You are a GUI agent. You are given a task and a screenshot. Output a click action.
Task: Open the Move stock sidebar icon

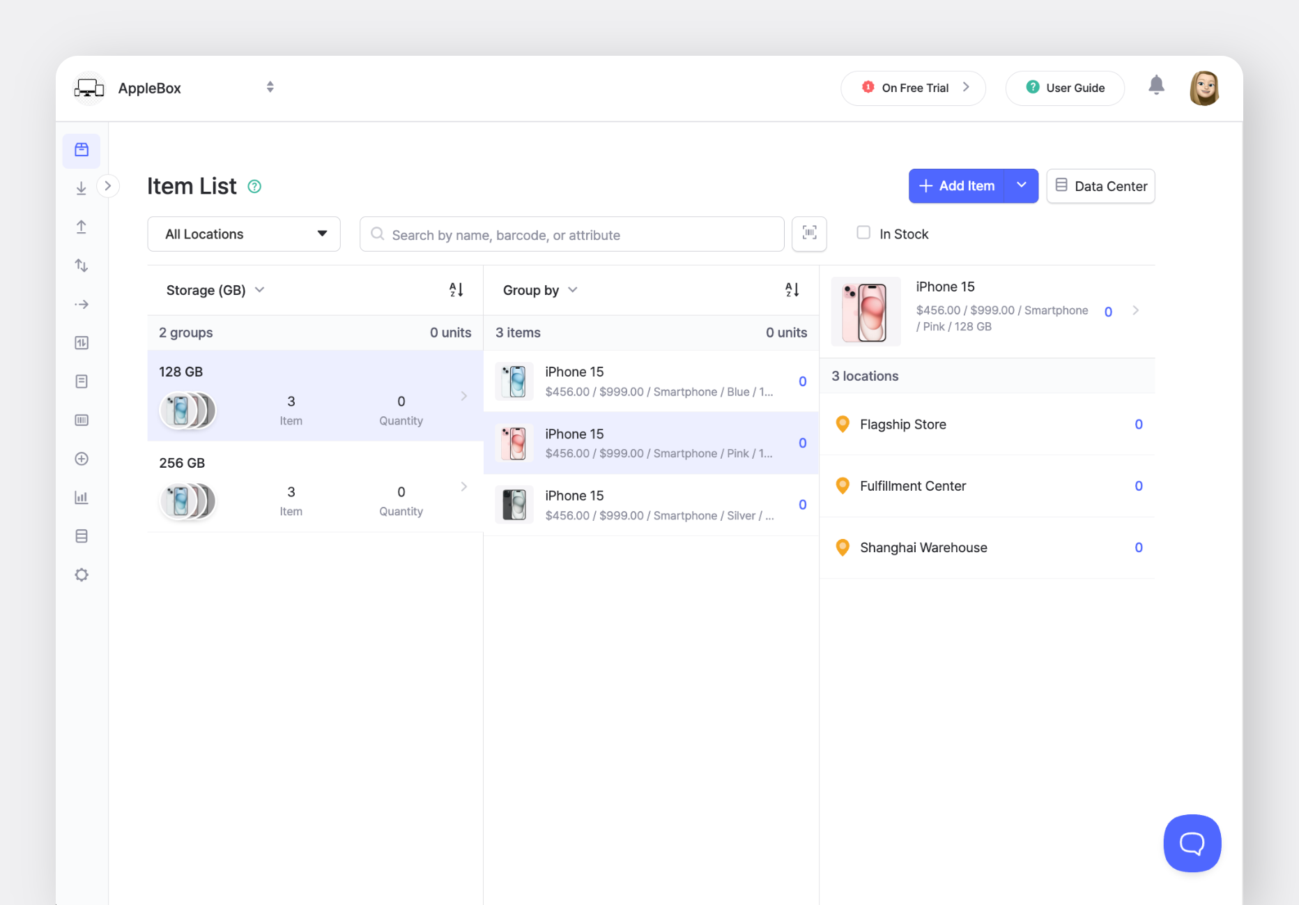[82, 265]
